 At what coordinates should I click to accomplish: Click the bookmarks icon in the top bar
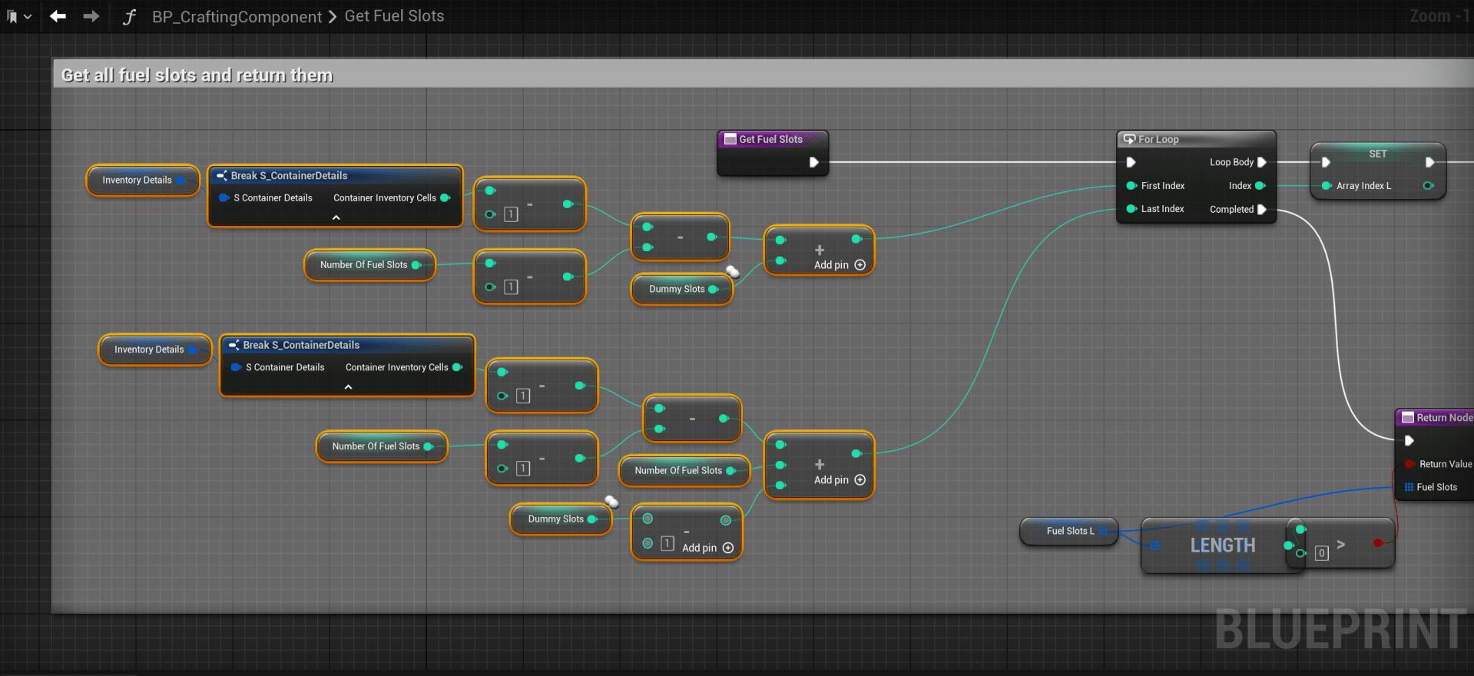[x=12, y=16]
